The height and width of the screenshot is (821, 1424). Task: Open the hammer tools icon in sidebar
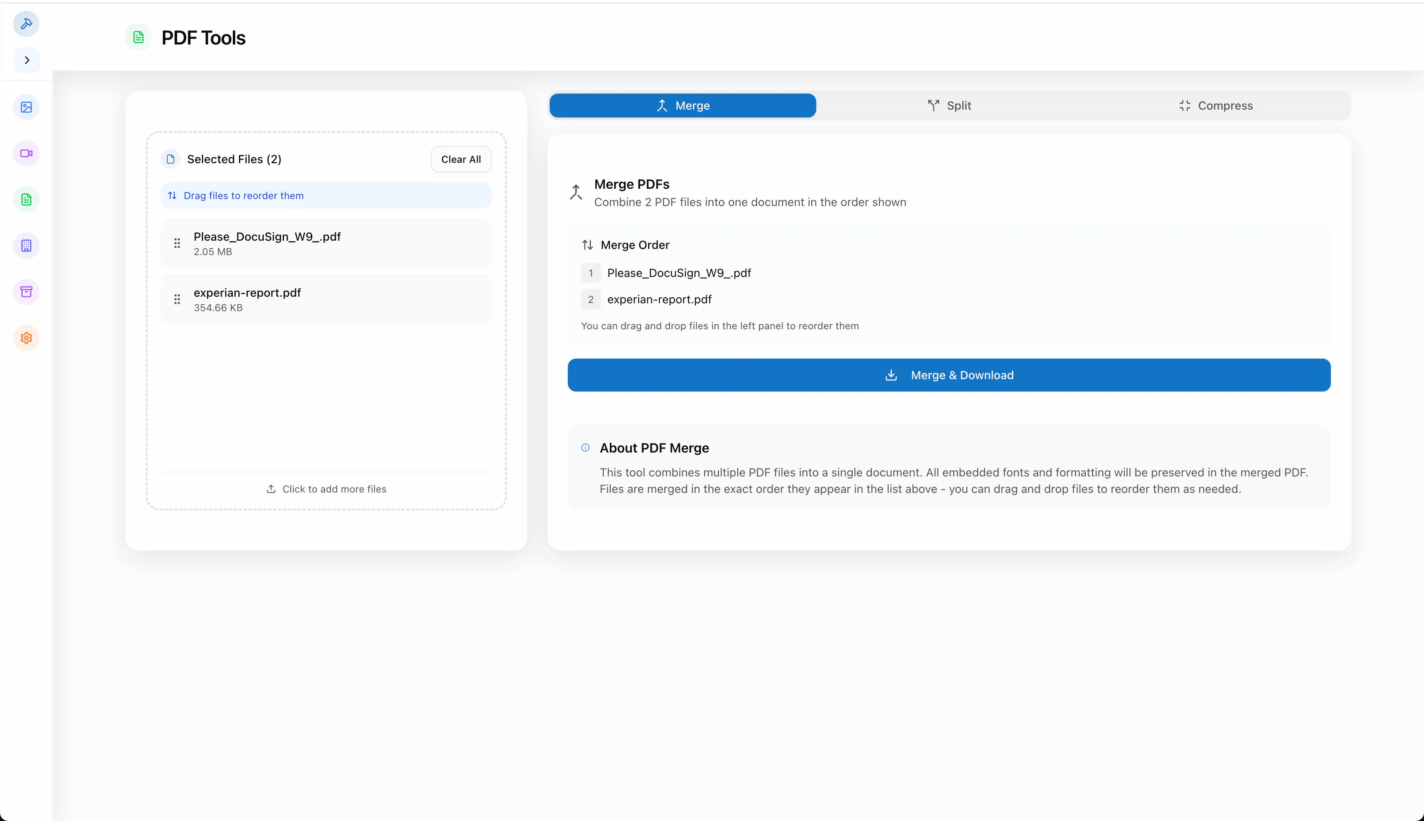pos(26,23)
